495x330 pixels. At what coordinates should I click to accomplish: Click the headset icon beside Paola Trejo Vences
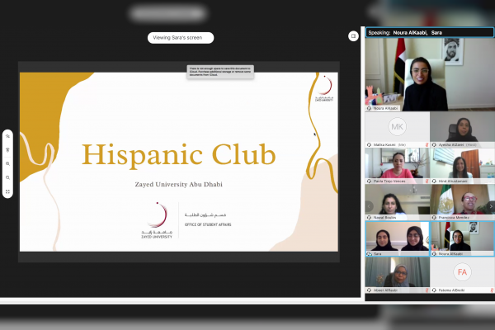[369, 181]
